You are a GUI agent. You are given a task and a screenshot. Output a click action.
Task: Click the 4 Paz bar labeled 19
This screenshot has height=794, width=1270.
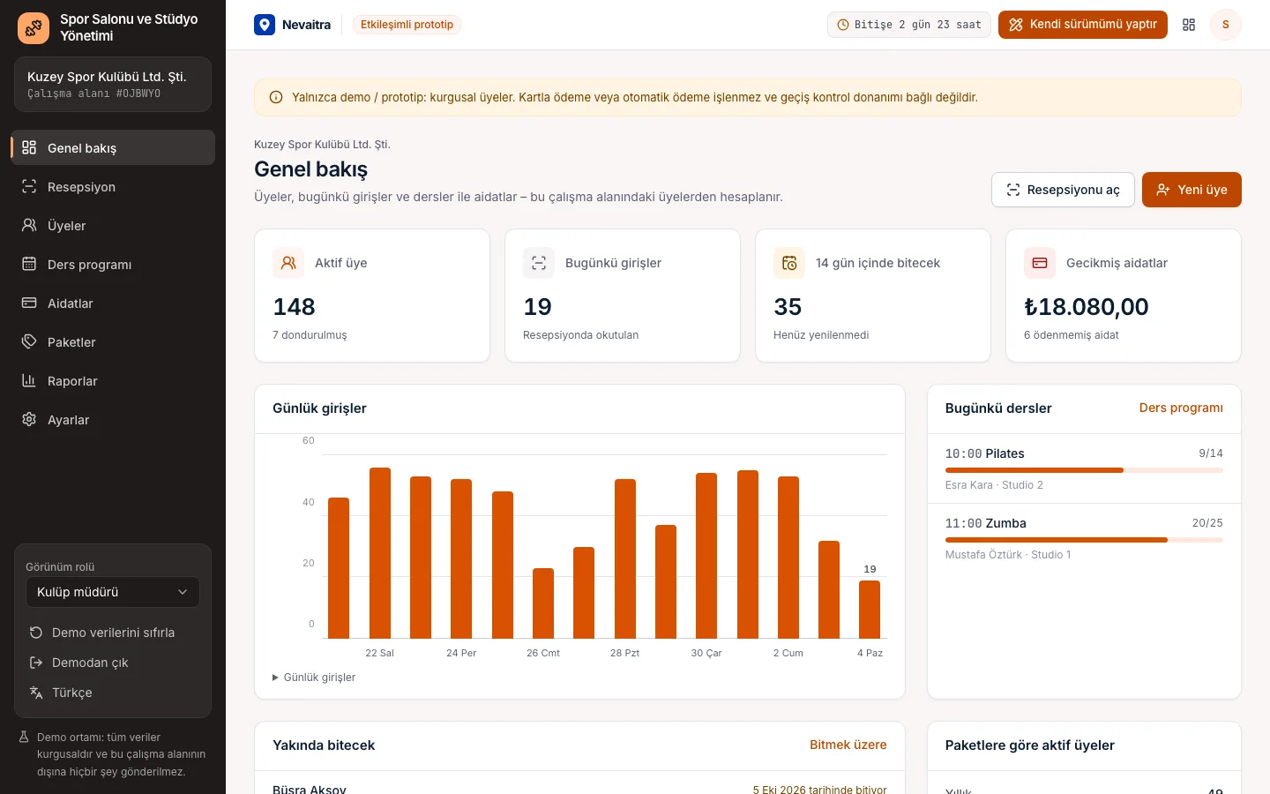tap(870, 609)
